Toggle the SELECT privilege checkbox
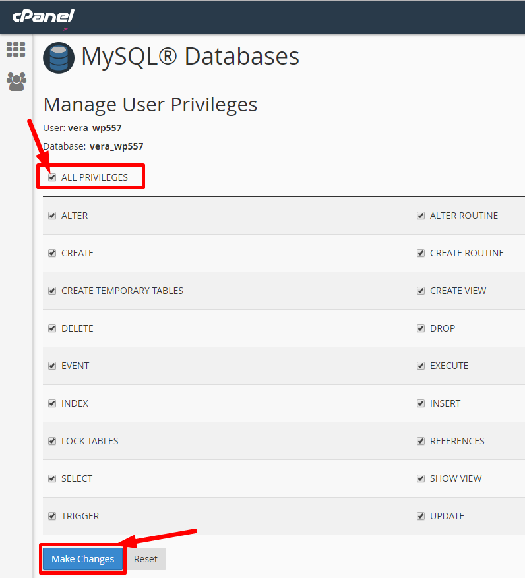525x578 pixels. [52, 478]
